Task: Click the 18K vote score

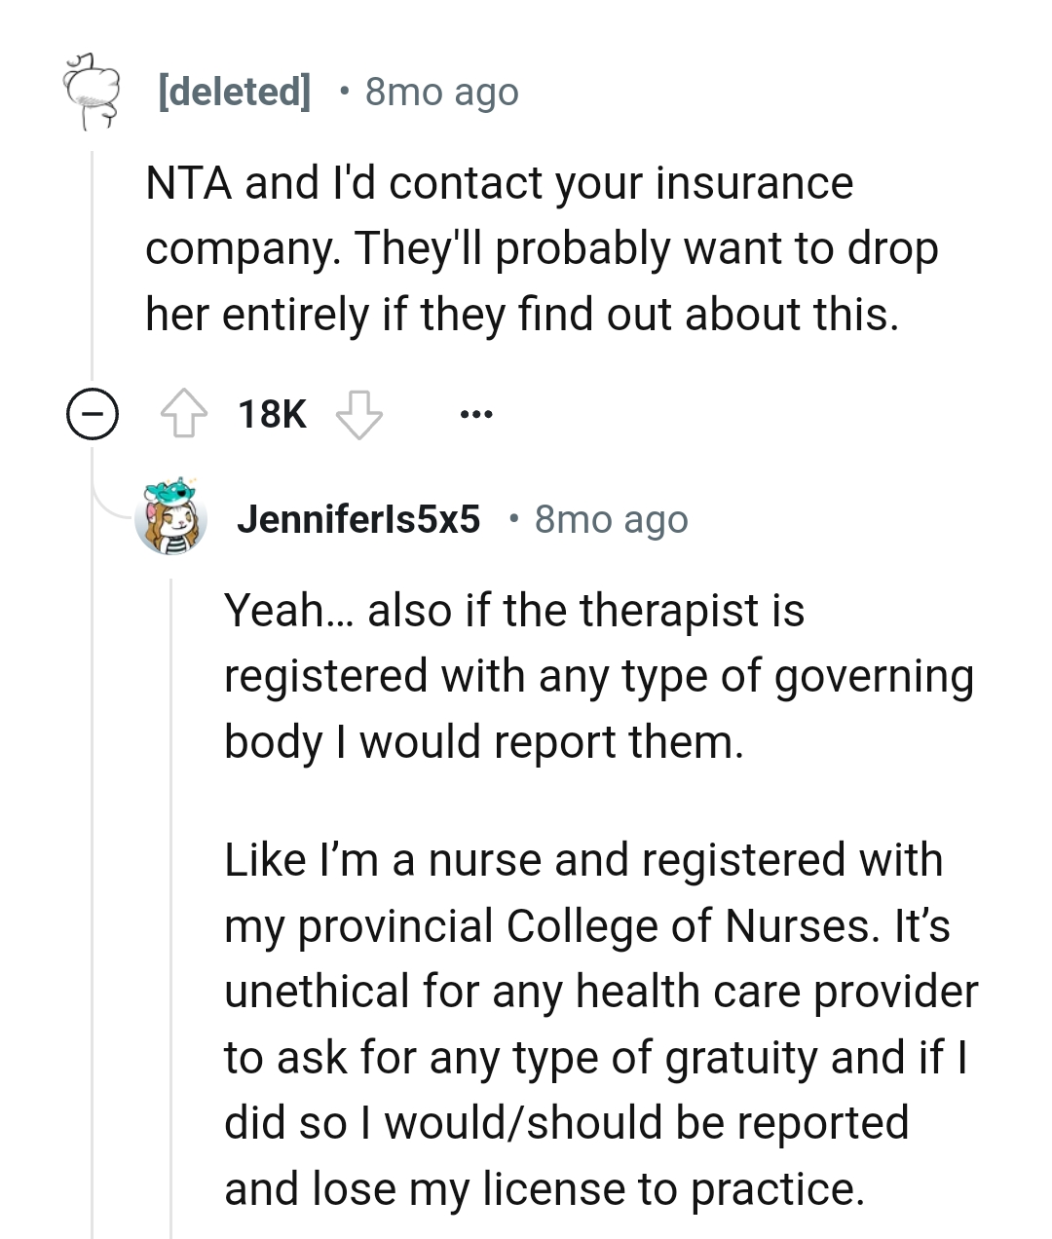Action: (x=272, y=415)
